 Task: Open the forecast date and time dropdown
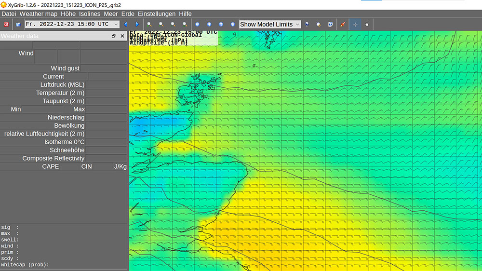[116, 24]
